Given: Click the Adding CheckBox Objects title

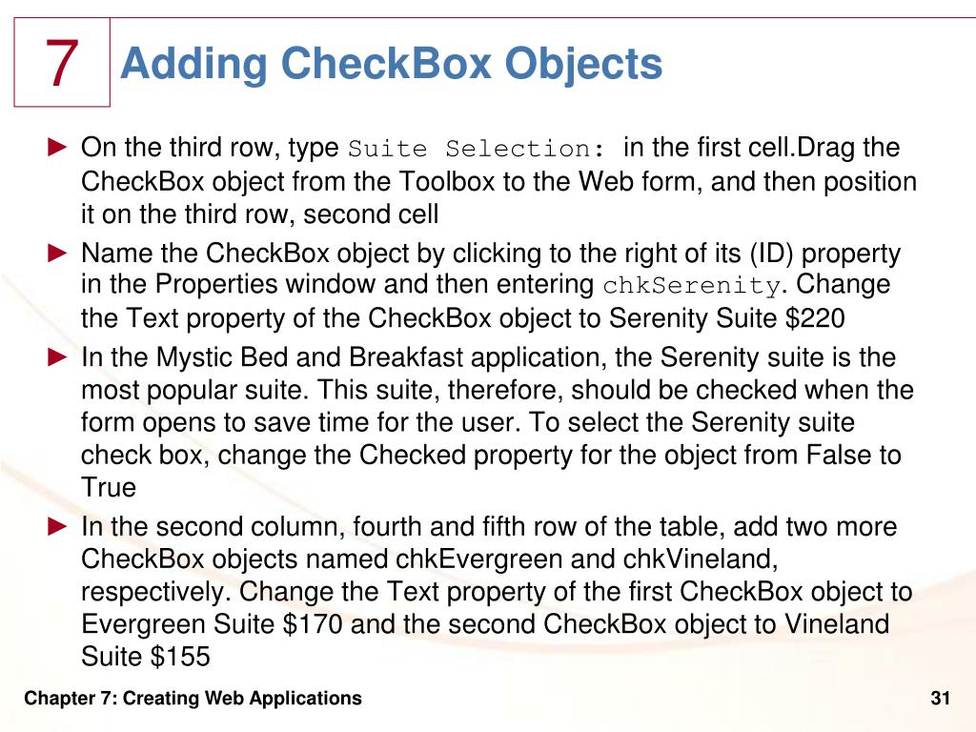Looking at the screenshot, I should point(391,65).
